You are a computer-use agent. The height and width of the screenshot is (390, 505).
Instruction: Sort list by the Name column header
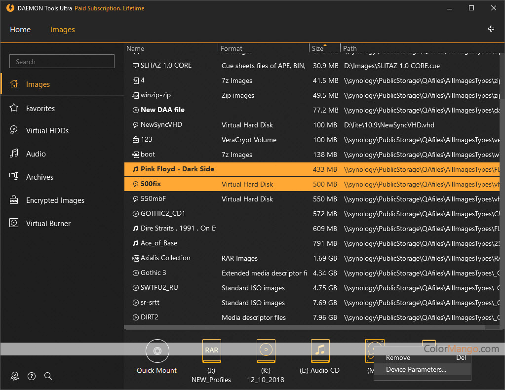[x=135, y=48]
